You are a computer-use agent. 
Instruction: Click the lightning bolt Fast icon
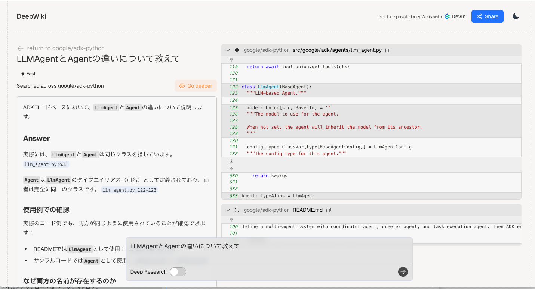click(x=23, y=74)
